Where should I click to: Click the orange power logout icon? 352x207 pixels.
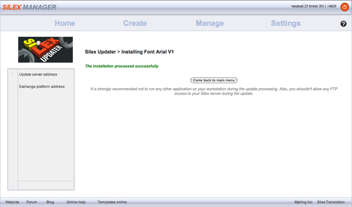pyautogui.click(x=344, y=7)
